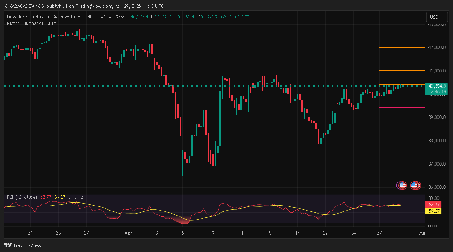The height and width of the screenshot is (252, 453).
Task: Click the 22 date label on time axis
Action: point(325,233)
